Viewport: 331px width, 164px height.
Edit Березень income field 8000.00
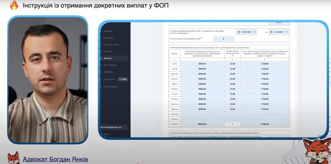(202, 74)
